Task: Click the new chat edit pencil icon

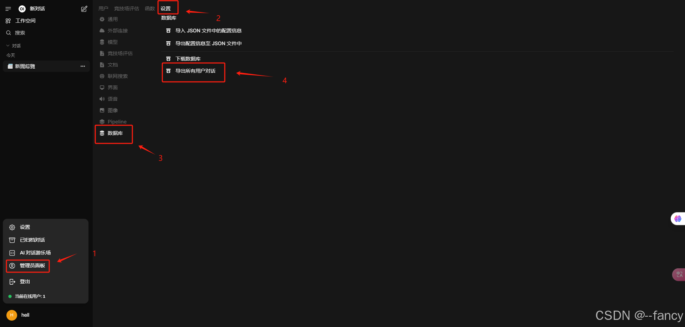Action: (x=84, y=9)
